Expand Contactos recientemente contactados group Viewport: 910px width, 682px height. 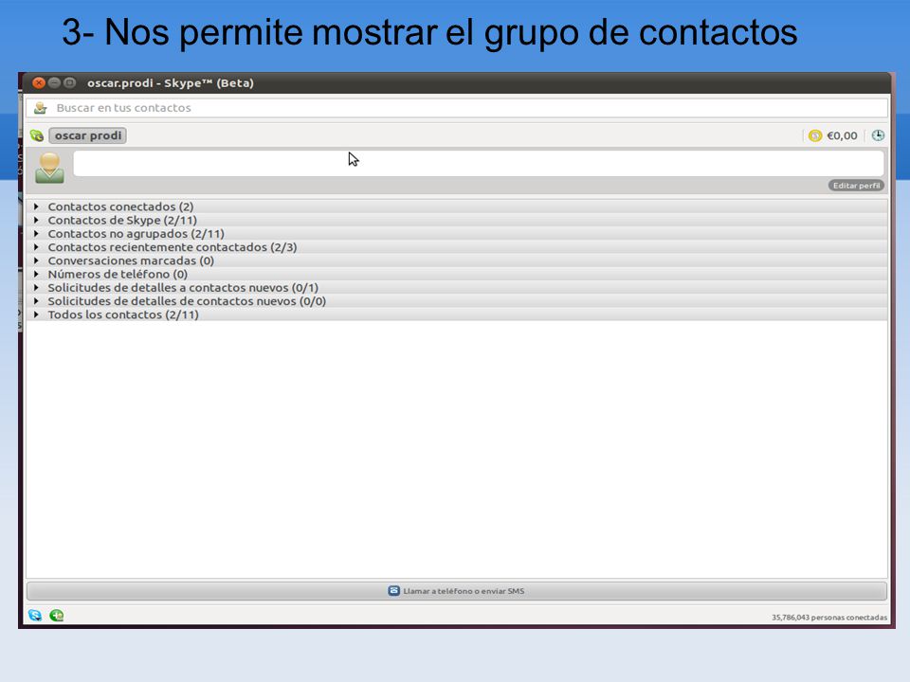pos(36,247)
